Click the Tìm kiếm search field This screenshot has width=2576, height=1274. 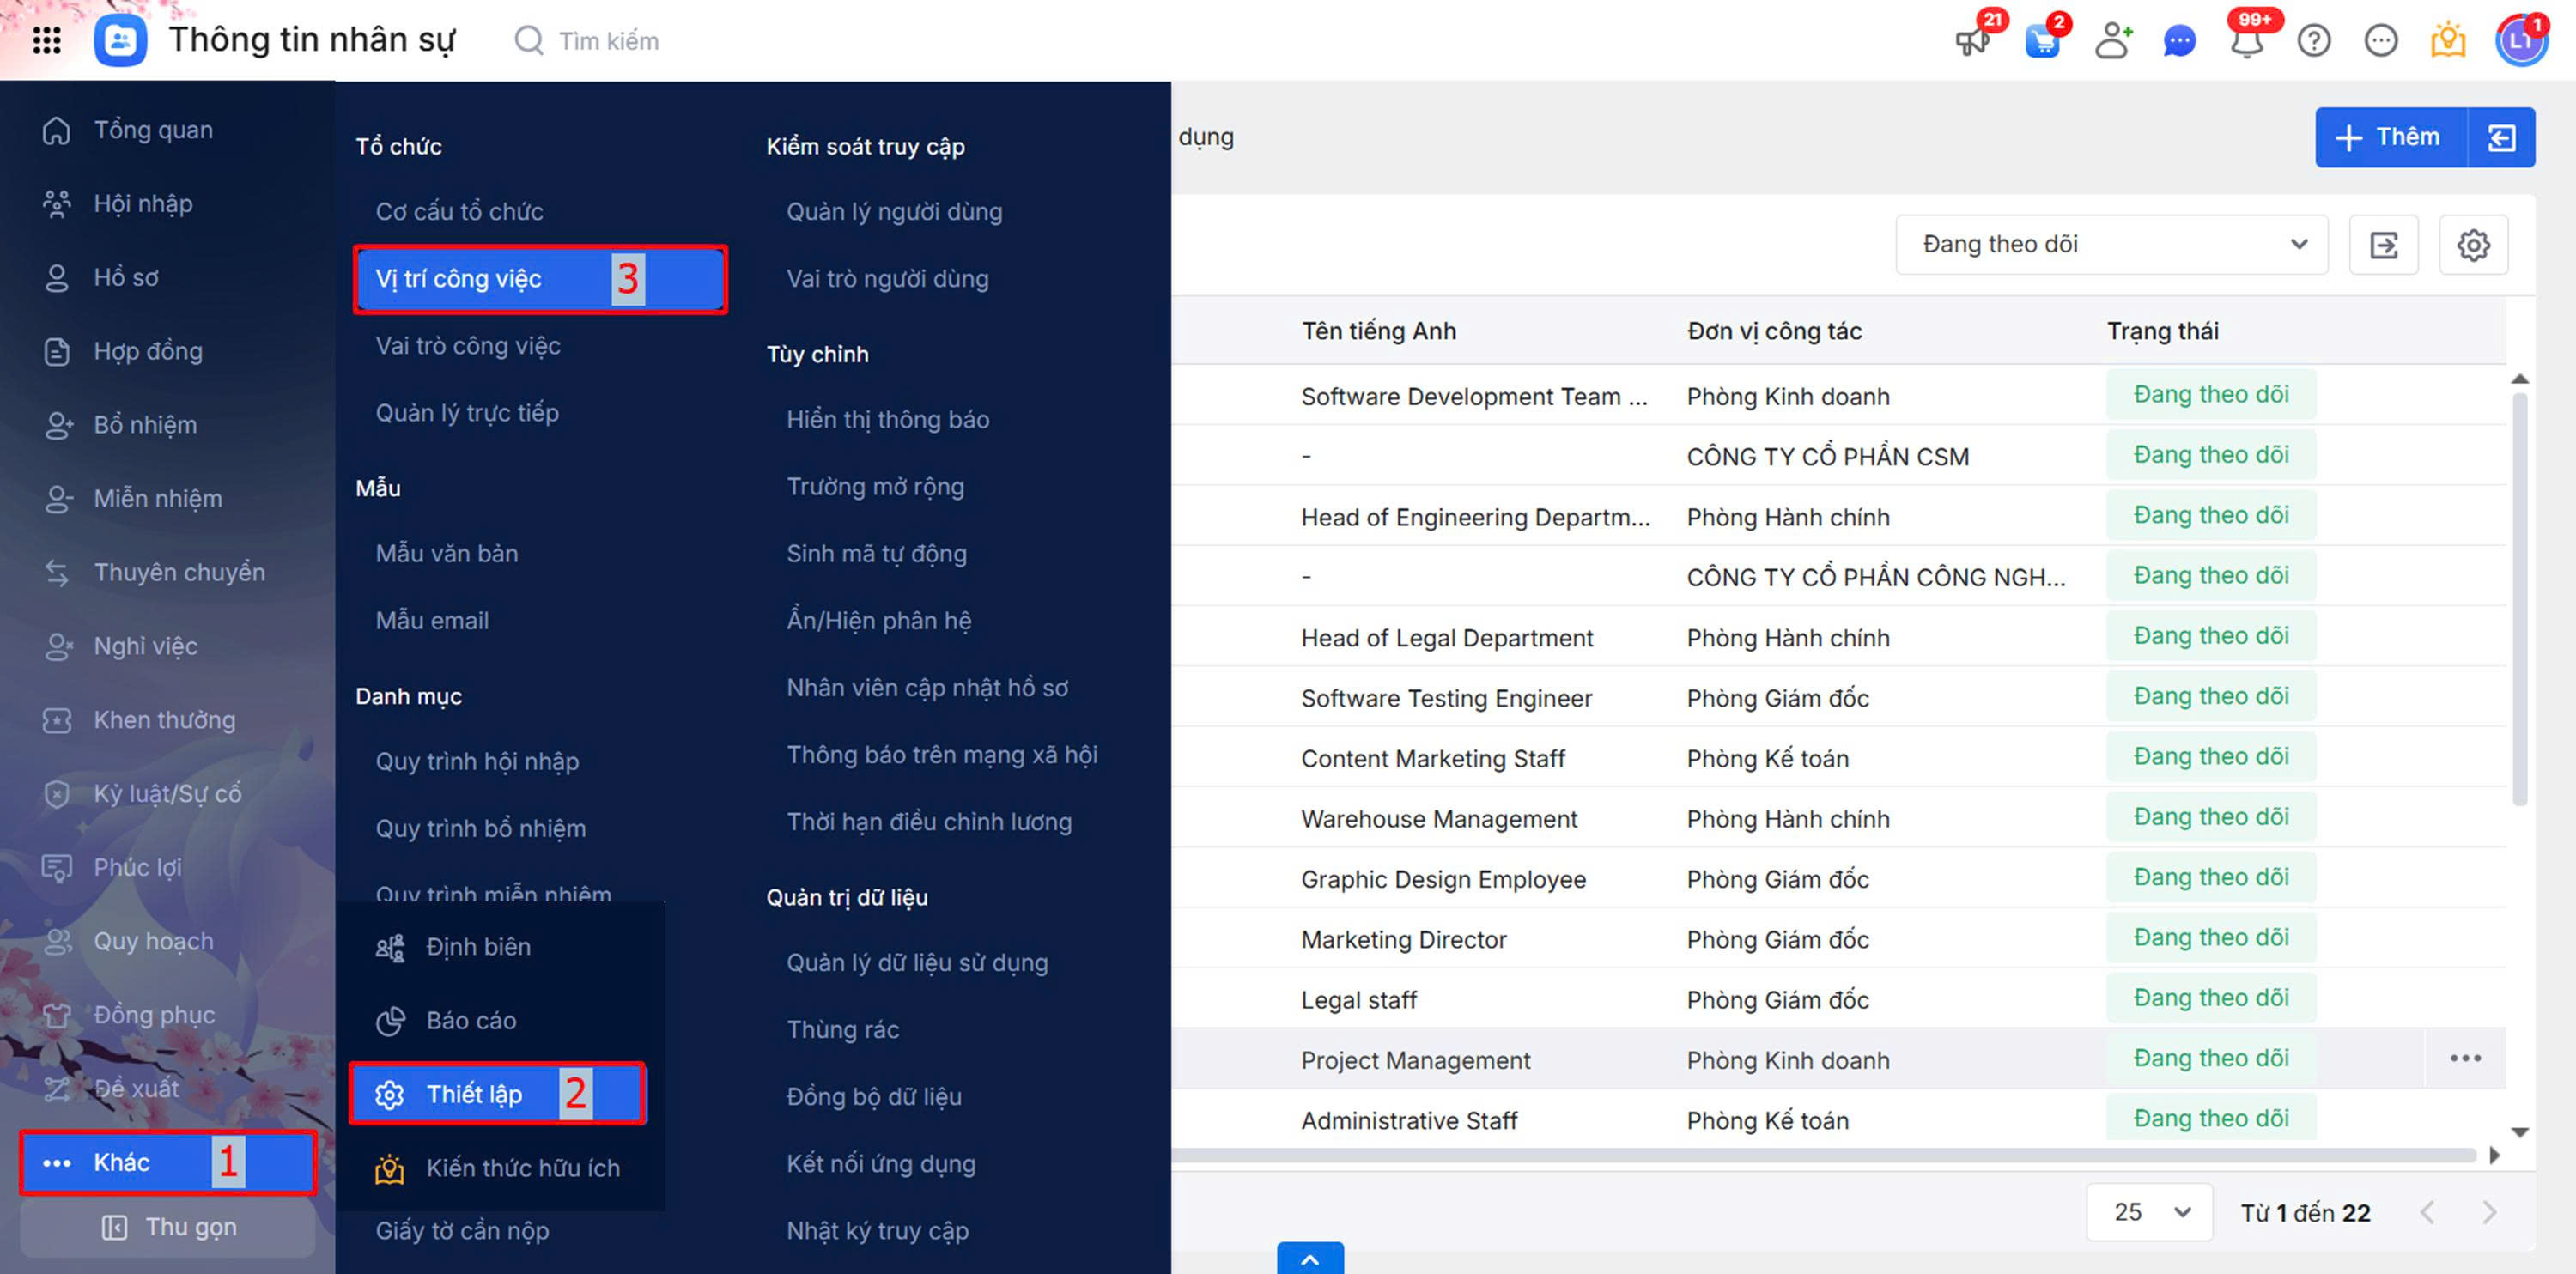tap(608, 41)
